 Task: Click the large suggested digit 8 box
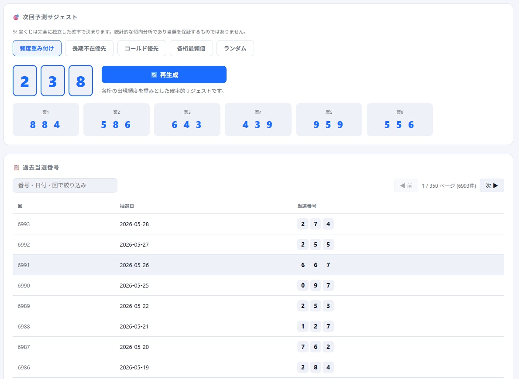pos(81,81)
